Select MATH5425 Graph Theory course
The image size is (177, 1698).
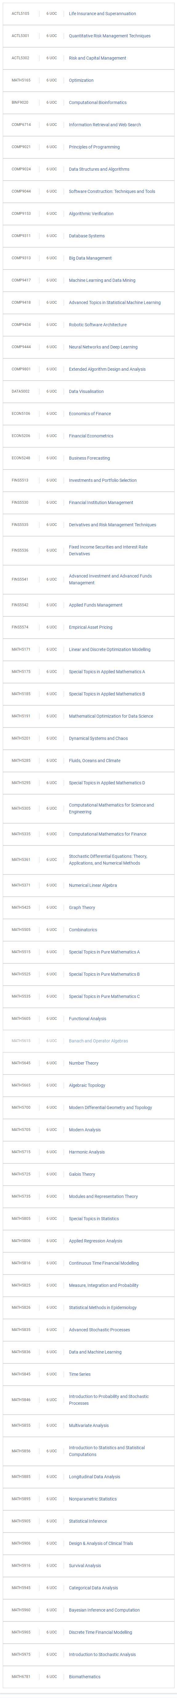tap(88, 908)
